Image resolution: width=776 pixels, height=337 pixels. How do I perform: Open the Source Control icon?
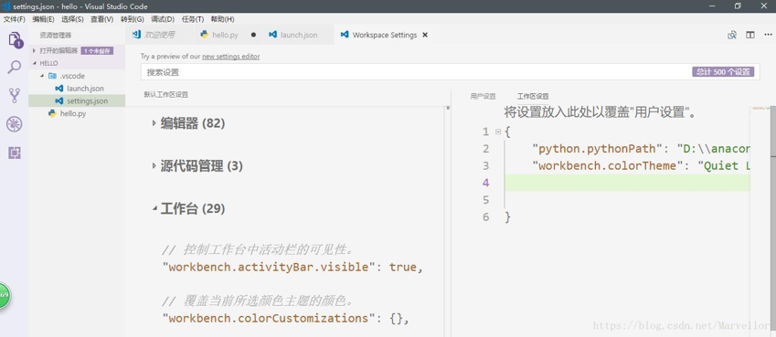pyautogui.click(x=15, y=96)
